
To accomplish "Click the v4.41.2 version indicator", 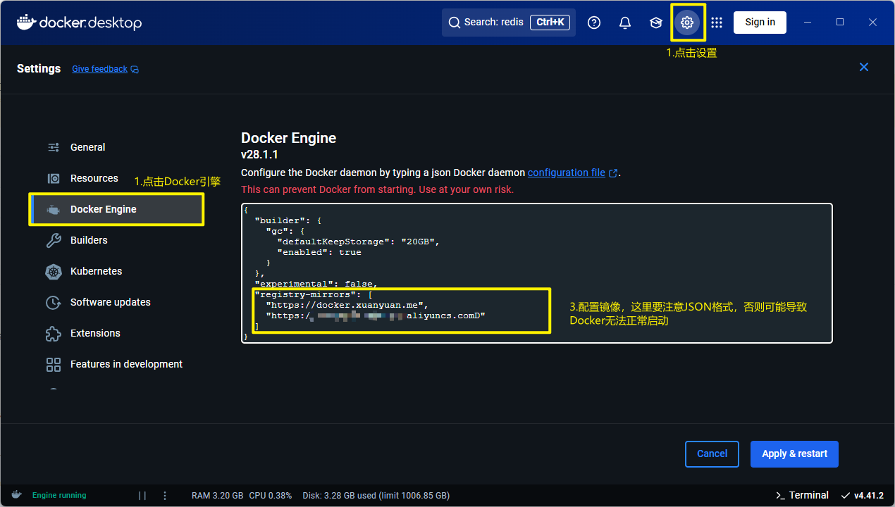I will point(863,496).
